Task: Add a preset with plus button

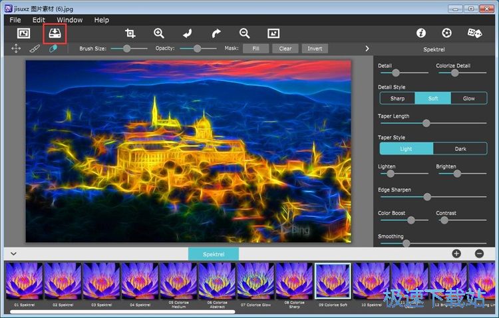Action: click(456, 253)
